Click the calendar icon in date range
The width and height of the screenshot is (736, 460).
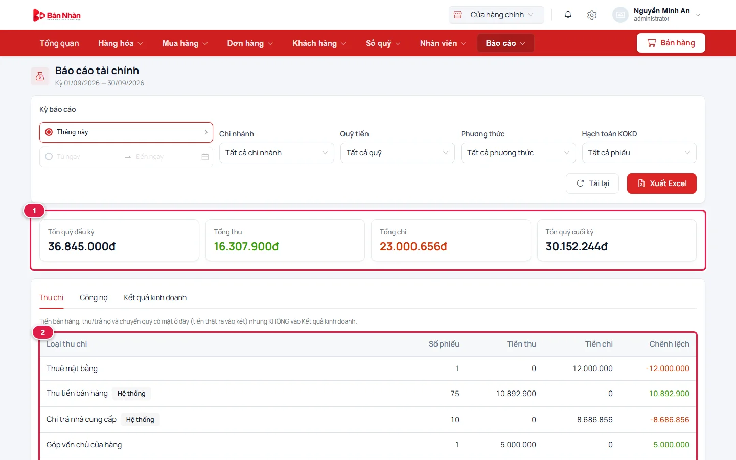pyautogui.click(x=205, y=157)
